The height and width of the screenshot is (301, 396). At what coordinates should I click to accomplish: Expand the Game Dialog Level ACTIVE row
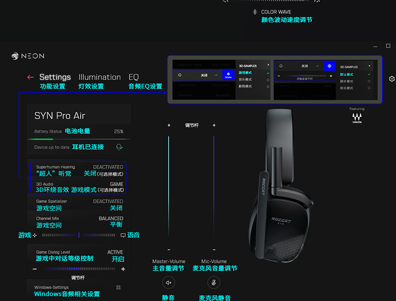click(79, 255)
